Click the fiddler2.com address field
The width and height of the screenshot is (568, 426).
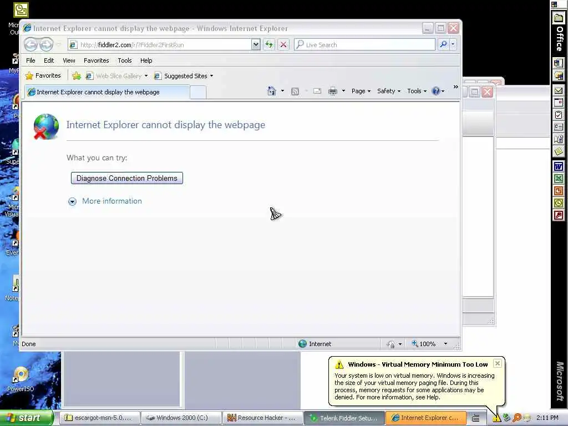coord(159,44)
